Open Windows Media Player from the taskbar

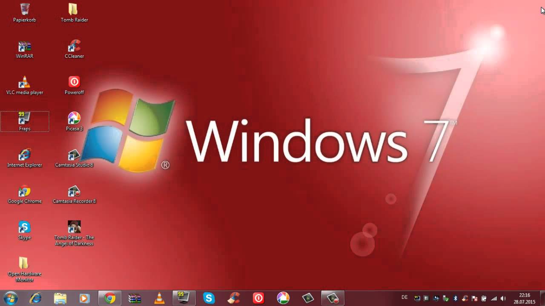click(84, 298)
